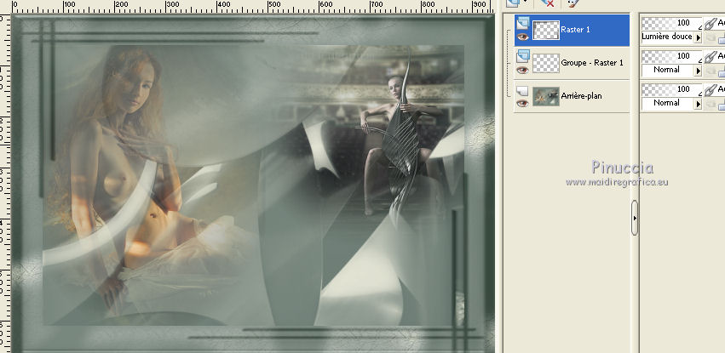Select the Raster 1 layer name
This screenshot has width=725, height=353.
pos(575,30)
